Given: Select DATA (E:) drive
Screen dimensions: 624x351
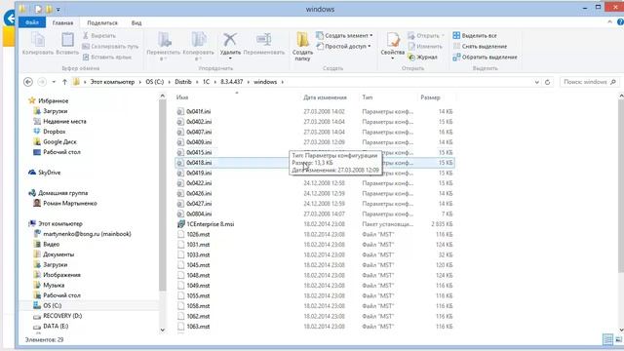Looking at the screenshot, I should click(55, 326).
